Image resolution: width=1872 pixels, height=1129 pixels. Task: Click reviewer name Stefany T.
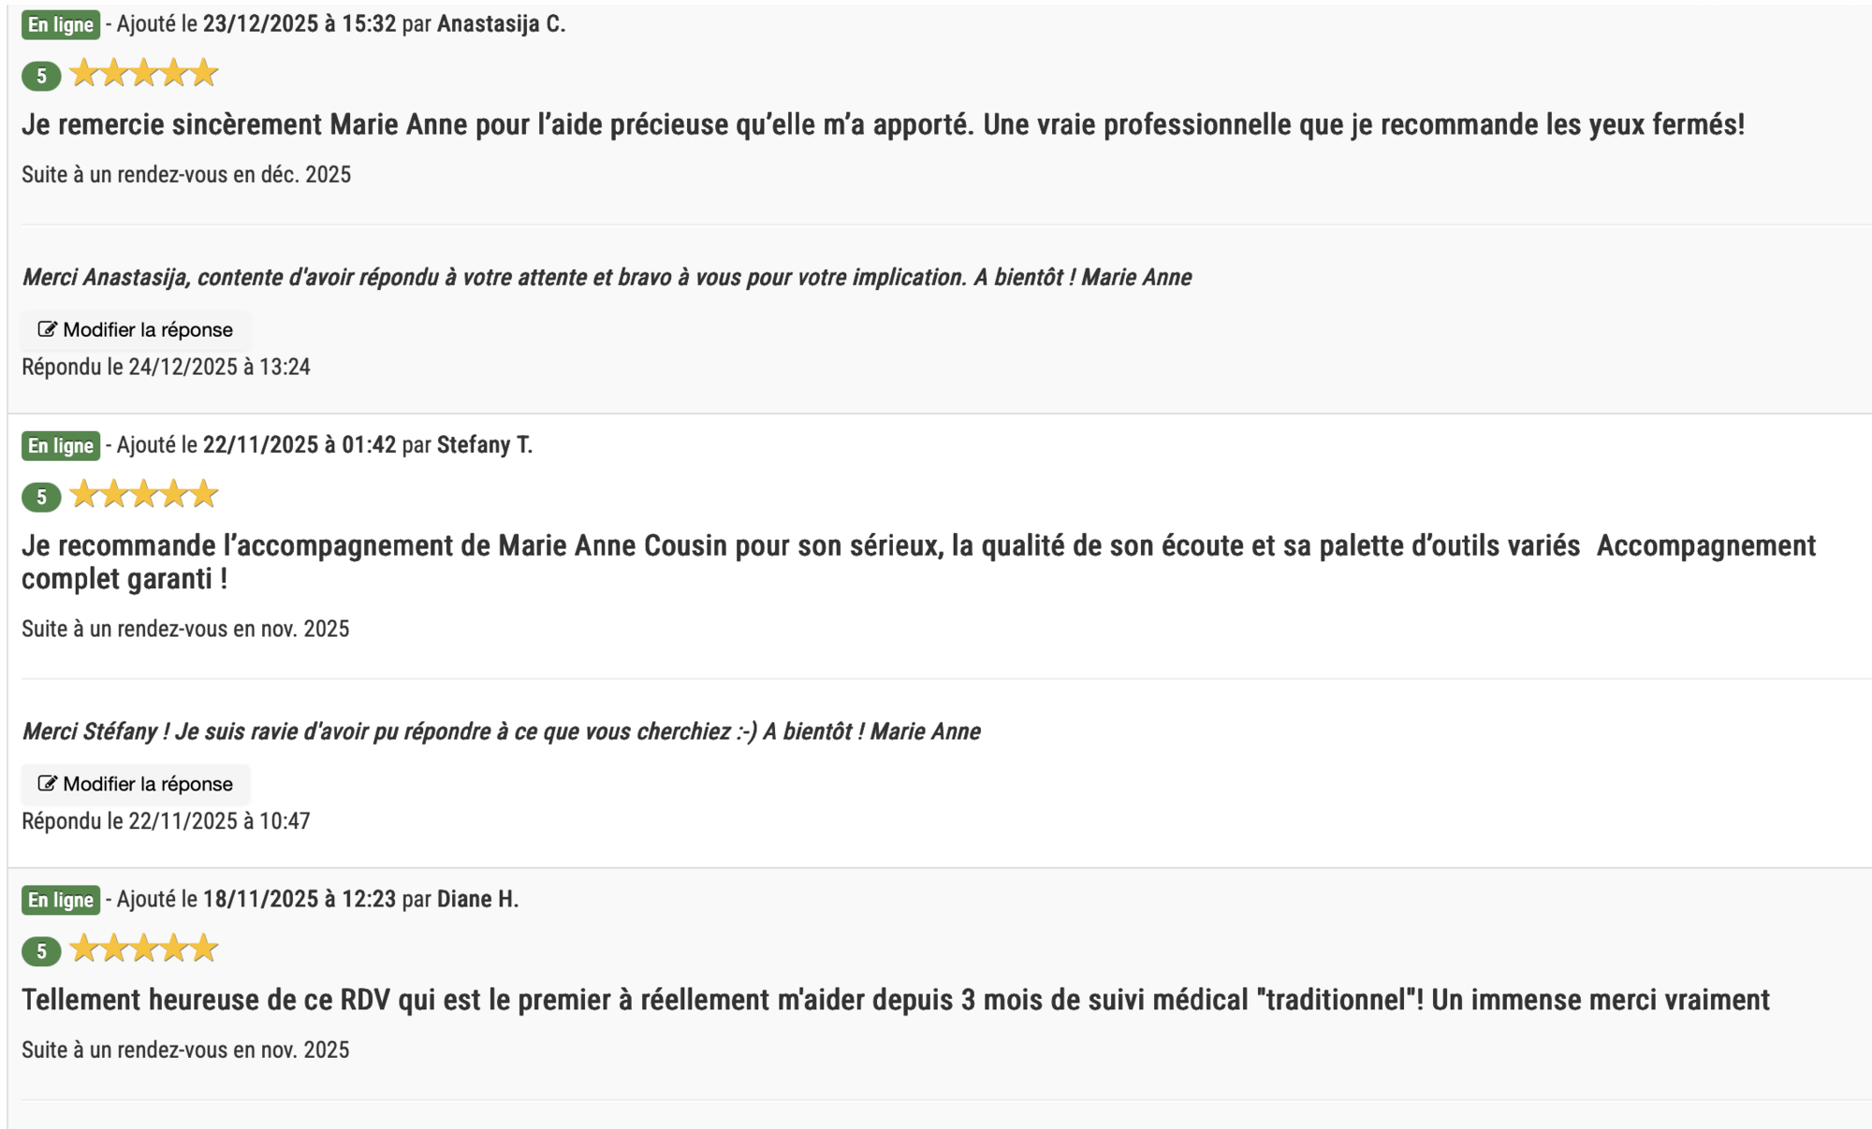click(485, 445)
